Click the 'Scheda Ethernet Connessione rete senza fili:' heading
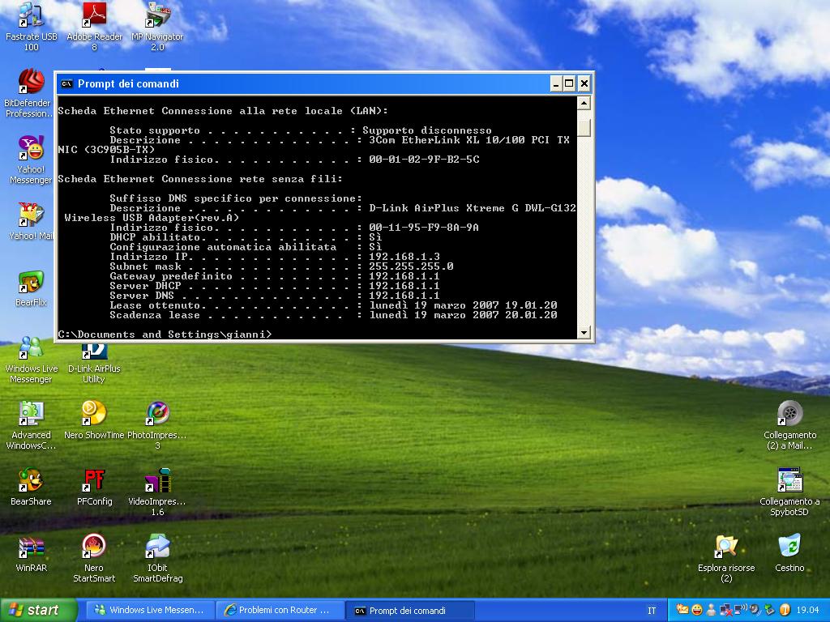 (200, 179)
